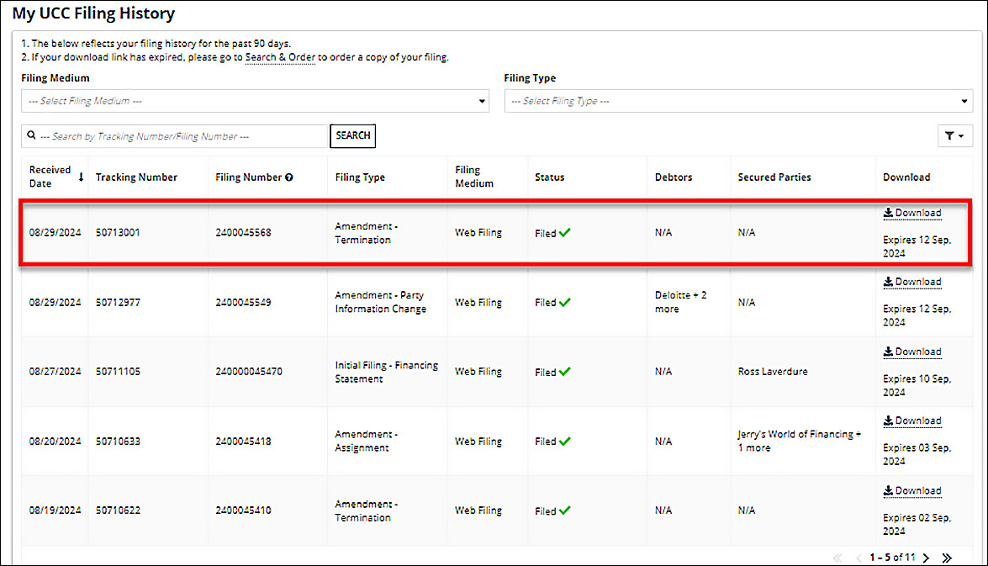Image resolution: width=988 pixels, height=566 pixels.
Task: Jump to first page of results
Action: [x=837, y=558]
